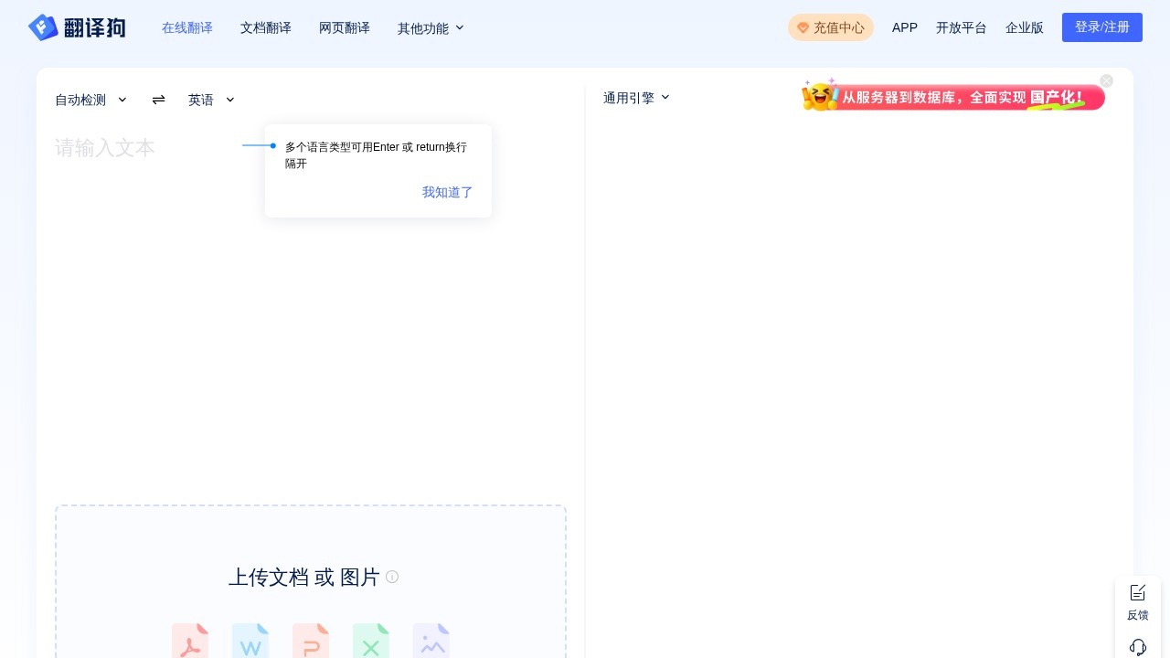The width and height of the screenshot is (1170, 658).
Task: Select the PDF file type icon
Action: (x=190, y=641)
